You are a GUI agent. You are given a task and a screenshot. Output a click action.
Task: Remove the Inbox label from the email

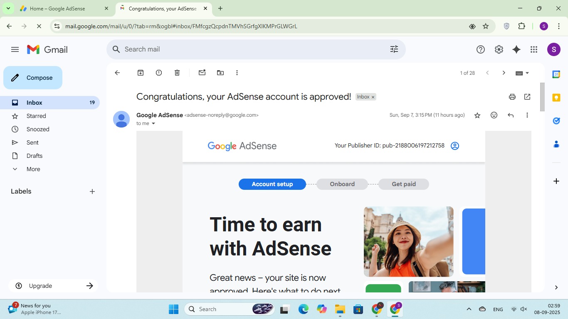pyautogui.click(x=373, y=97)
